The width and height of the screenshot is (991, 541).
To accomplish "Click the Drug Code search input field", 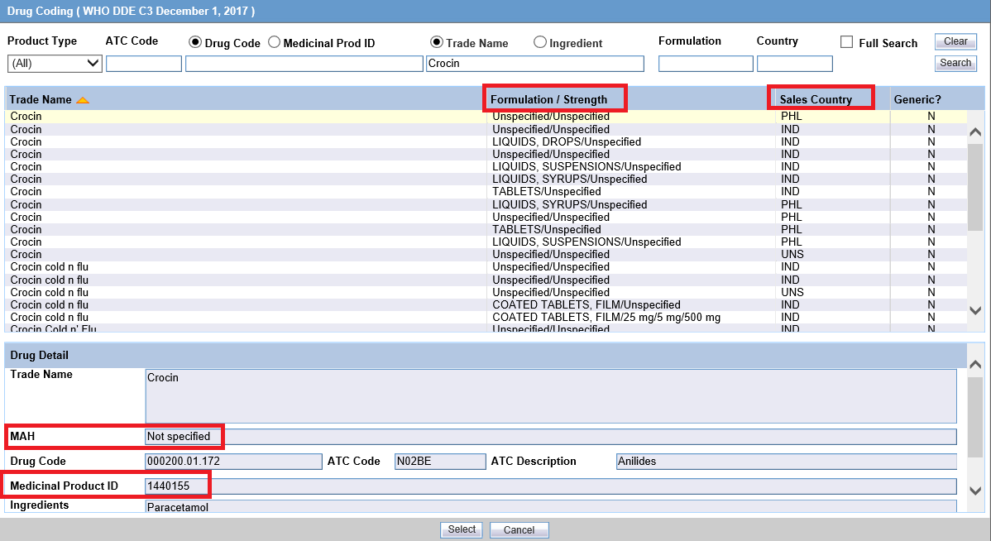I will 304,63.
